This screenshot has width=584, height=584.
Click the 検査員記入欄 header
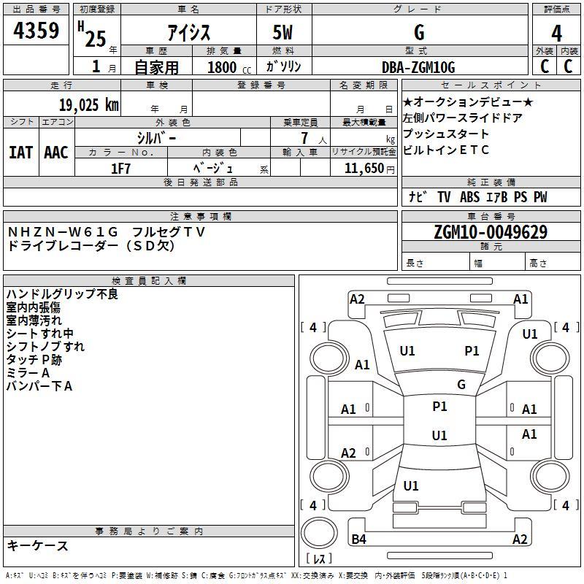149,280
